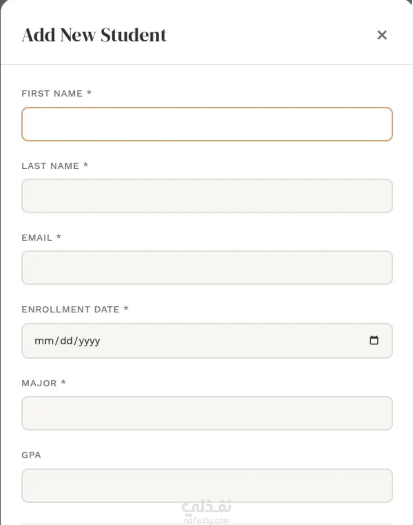Focus the First Name input field
The image size is (413, 525).
click(207, 124)
